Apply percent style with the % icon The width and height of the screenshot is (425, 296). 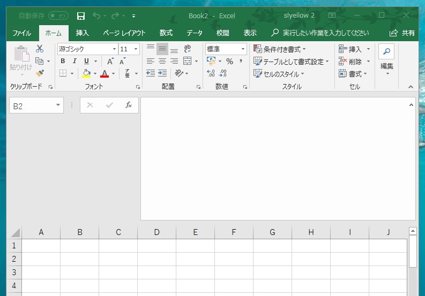[229, 61]
